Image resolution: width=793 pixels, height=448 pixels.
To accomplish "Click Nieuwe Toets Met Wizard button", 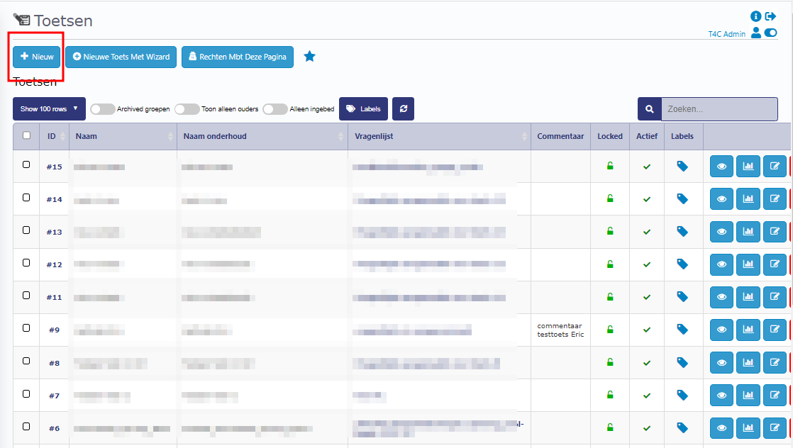I will point(121,57).
